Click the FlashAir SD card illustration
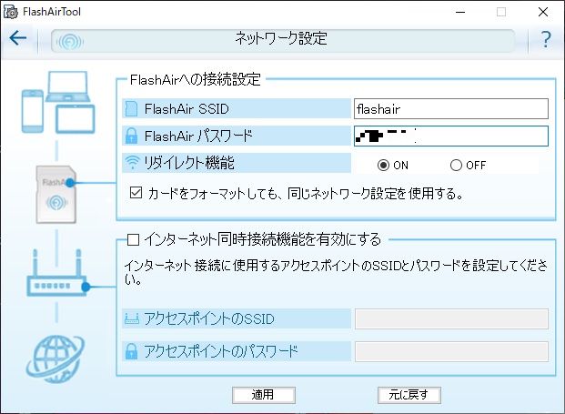The width and height of the screenshot is (565, 414). tap(56, 195)
